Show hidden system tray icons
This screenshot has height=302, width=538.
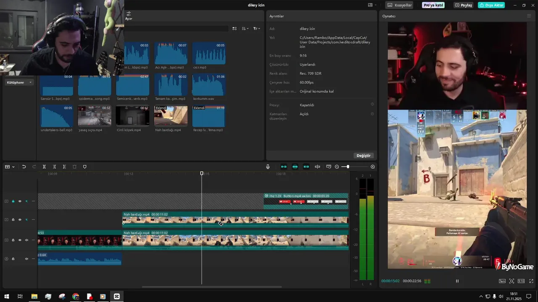[481, 297]
